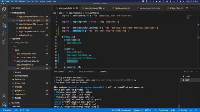Image resolution: width=200 pixels, height=112 pixels.
Task: Open Explorer views and more actions menu
Action: [x=47, y=8]
